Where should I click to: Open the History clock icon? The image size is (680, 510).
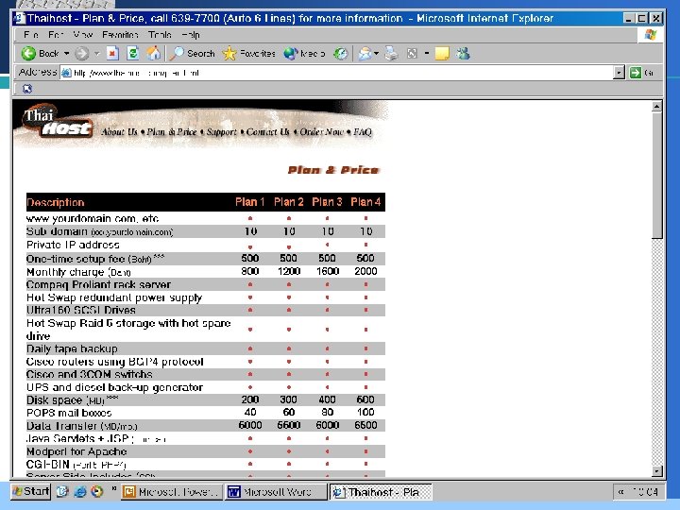341,54
